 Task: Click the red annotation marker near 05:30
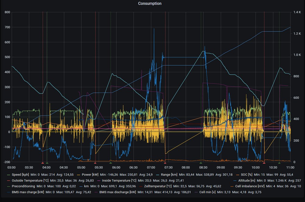[x=95, y=163]
